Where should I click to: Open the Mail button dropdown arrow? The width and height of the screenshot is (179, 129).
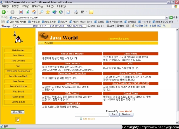tap(72, 12)
